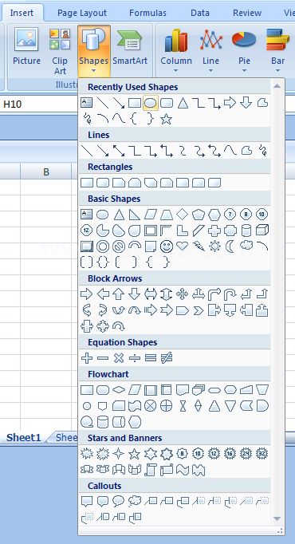Image resolution: width=295 pixels, height=544 pixels.
Task: Choose the Dodecagon shape labeled 12
Action: coord(86,231)
